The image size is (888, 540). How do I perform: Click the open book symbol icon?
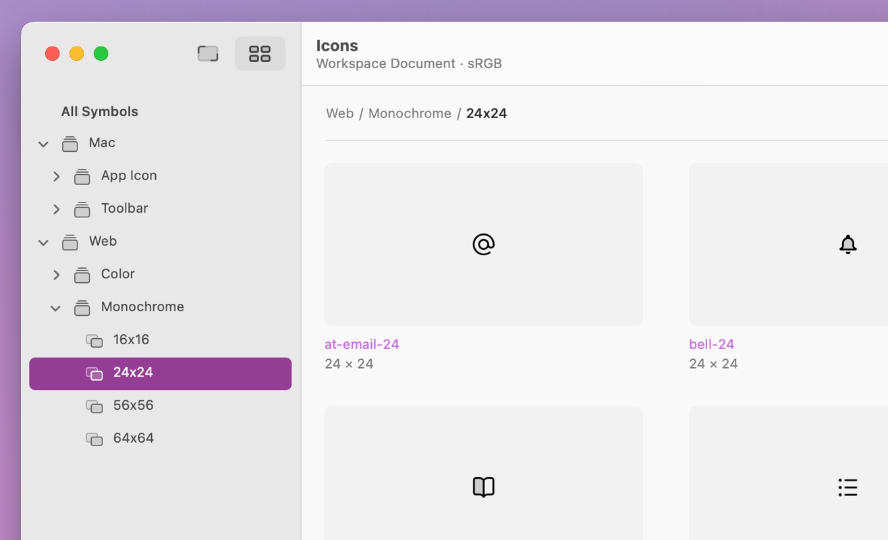click(483, 487)
